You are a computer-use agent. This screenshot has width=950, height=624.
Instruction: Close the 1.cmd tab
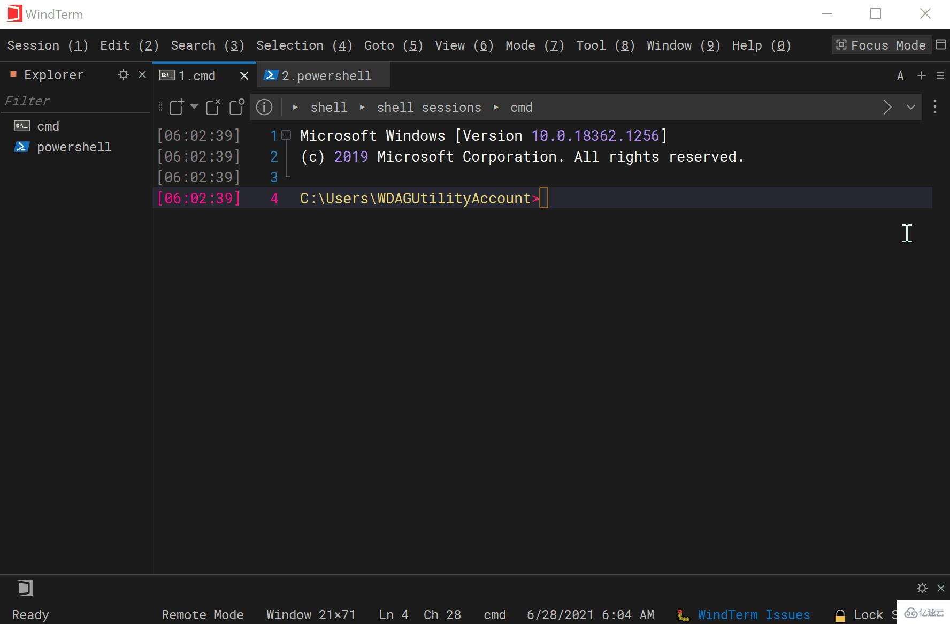tap(244, 76)
